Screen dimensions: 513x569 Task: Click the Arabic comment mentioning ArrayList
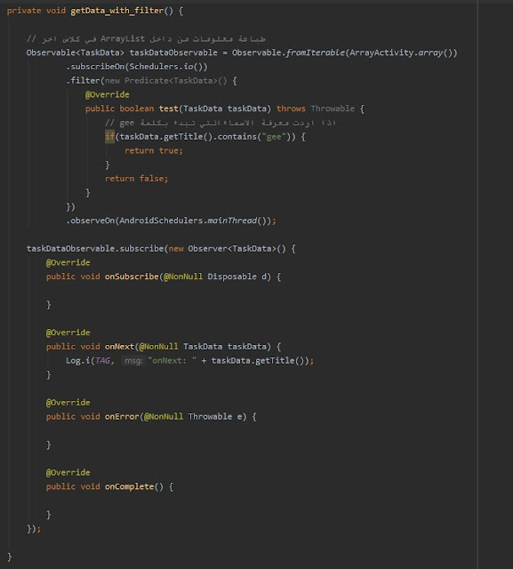click(x=146, y=39)
